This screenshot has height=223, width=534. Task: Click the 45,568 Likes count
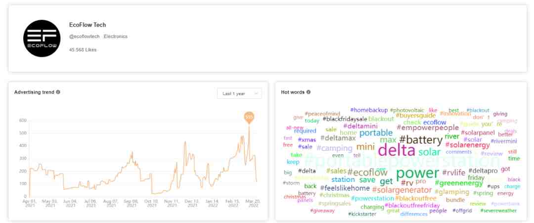point(83,50)
